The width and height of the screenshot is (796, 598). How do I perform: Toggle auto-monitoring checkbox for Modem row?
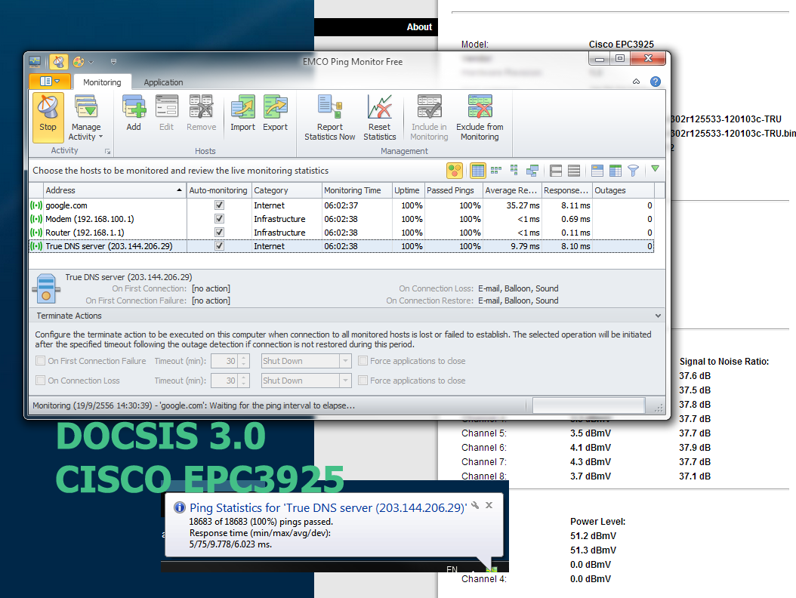219,219
